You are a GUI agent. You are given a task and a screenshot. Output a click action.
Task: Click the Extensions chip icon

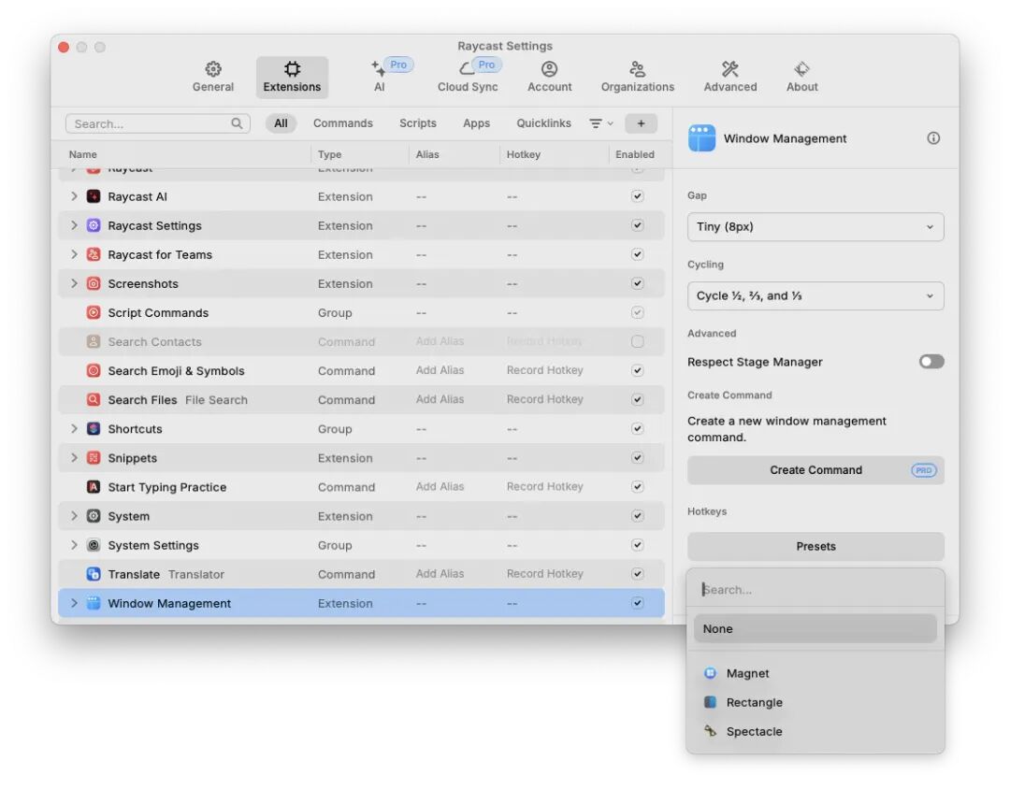point(292,68)
